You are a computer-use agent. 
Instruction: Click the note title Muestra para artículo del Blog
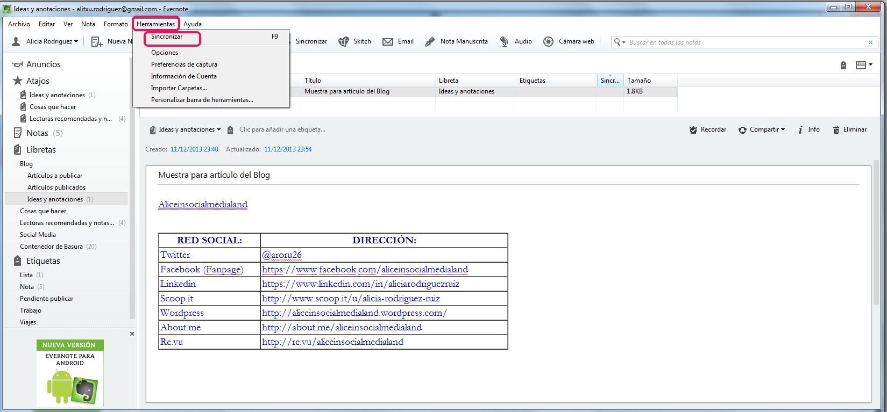214,175
